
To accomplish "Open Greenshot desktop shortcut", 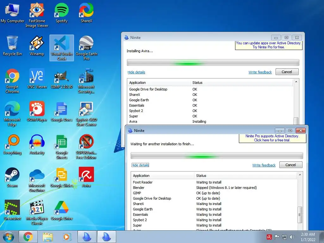I will [12, 210].
